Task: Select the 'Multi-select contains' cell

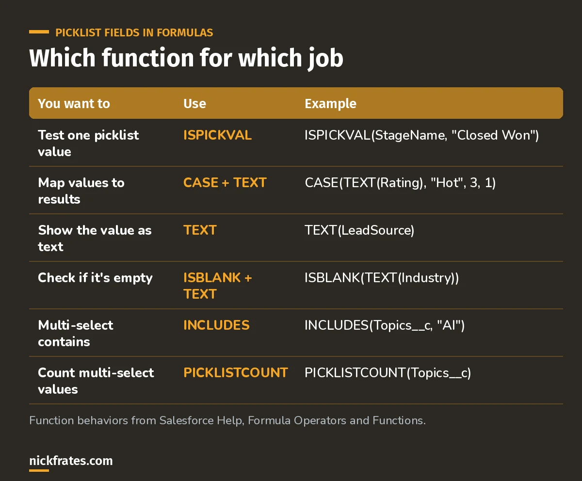Action: click(76, 333)
